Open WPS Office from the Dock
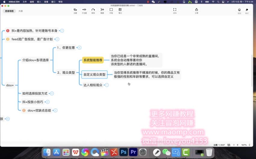The image size is (256, 159). point(76,152)
